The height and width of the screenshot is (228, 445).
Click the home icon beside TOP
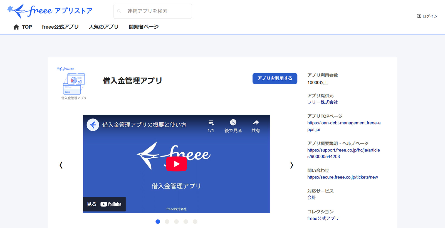coord(16,27)
